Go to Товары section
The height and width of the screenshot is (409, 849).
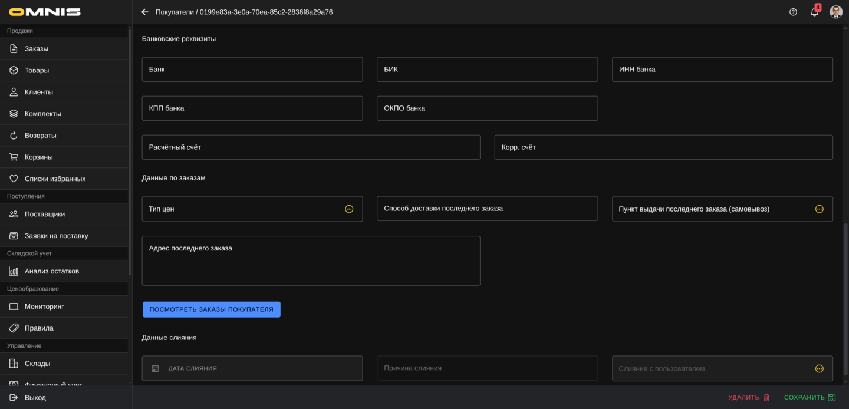coord(37,71)
